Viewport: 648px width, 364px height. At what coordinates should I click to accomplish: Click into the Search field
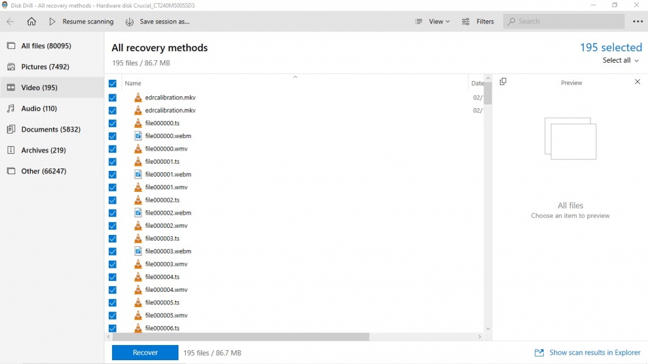tap(564, 22)
